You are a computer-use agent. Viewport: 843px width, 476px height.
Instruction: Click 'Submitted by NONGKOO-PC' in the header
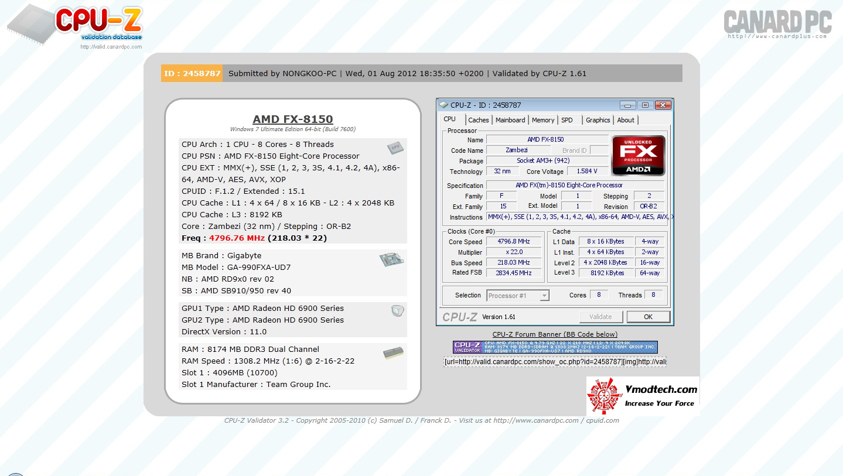(282, 74)
